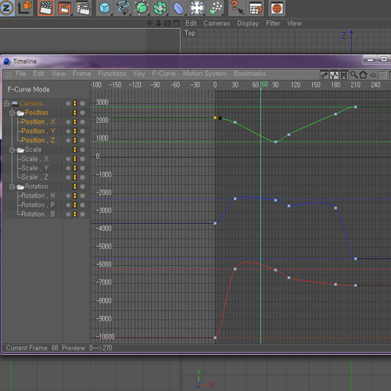Toggle the active viewport maximize icon
The image size is (391, 391).
pyautogui.click(x=177, y=23)
